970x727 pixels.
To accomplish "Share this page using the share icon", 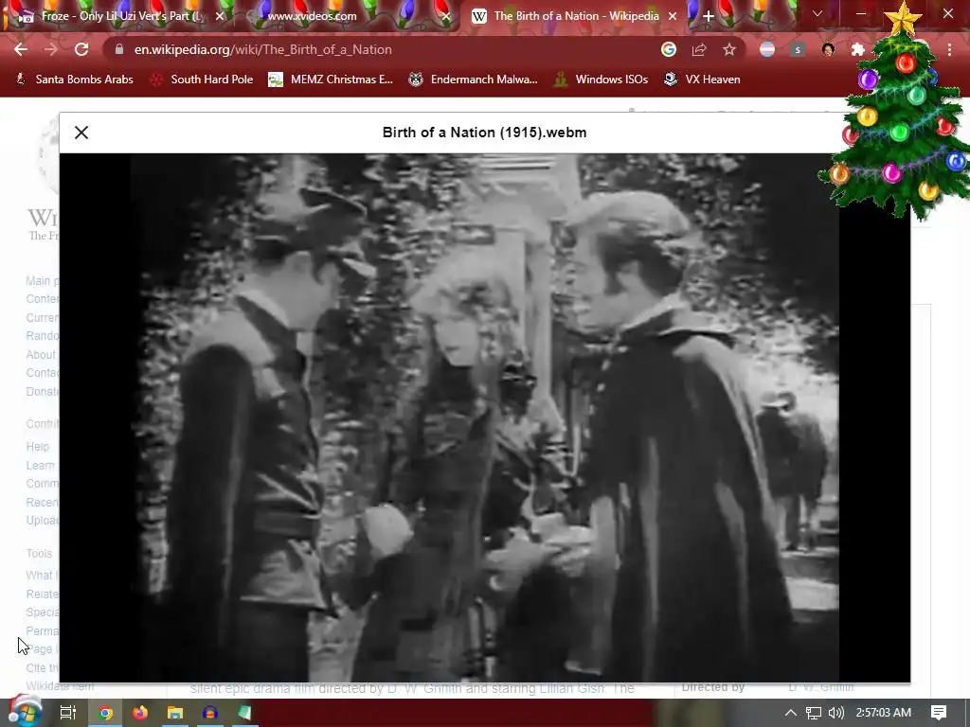I will point(699,49).
